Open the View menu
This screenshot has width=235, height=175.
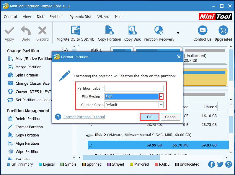tap(27, 16)
